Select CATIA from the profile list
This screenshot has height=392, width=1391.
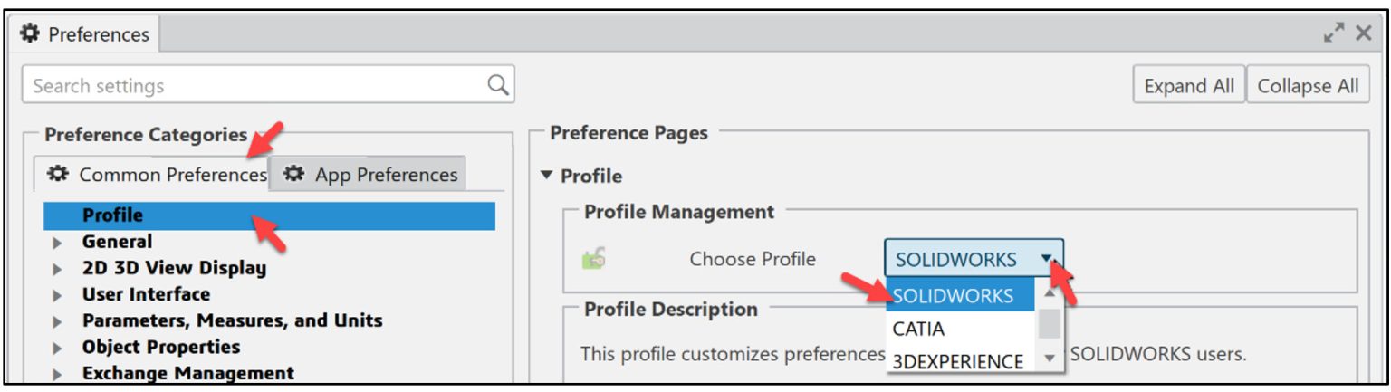click(918, 329)
